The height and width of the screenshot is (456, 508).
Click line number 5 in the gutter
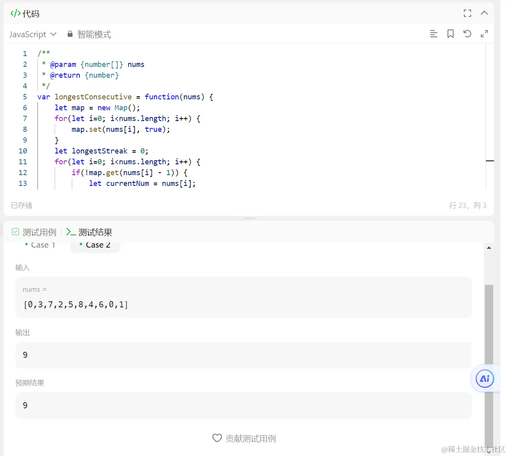(25, 97)
